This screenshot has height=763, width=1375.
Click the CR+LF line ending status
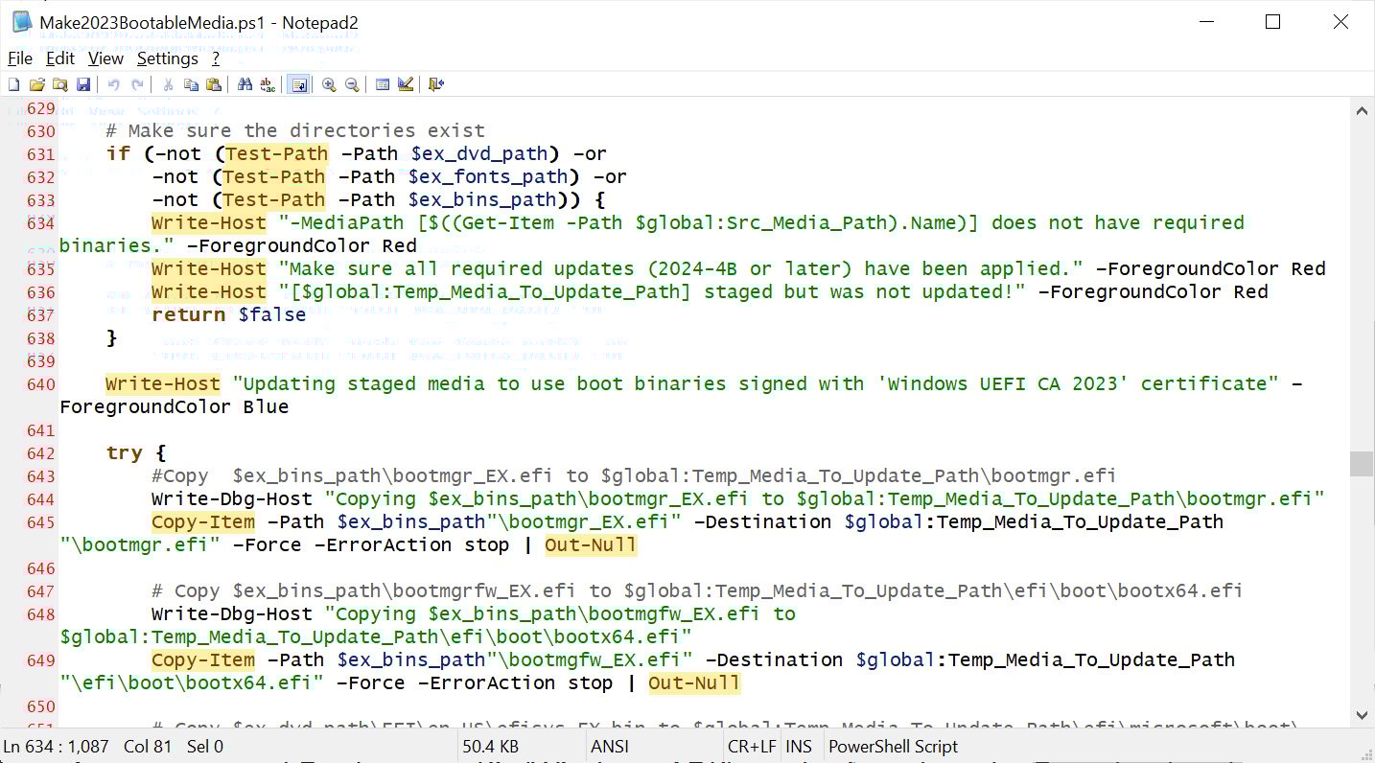click(752, 747)
